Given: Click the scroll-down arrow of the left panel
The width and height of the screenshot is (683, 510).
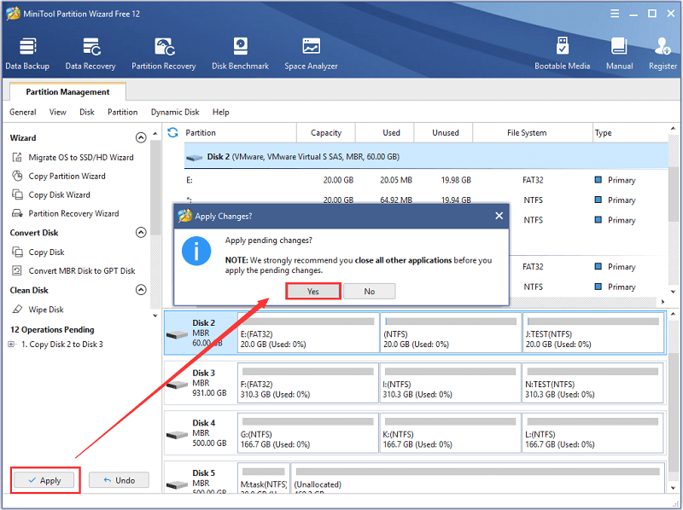Looking at the screenshot, I should [155, 315].
